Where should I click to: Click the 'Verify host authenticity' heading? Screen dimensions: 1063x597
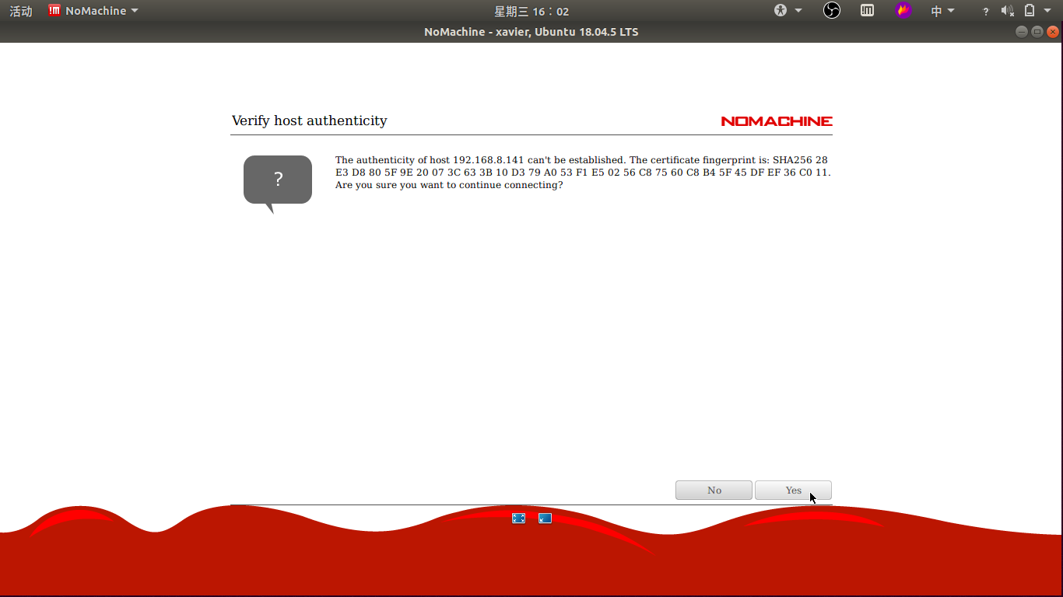pyautogui.click(x=309, y=120)
